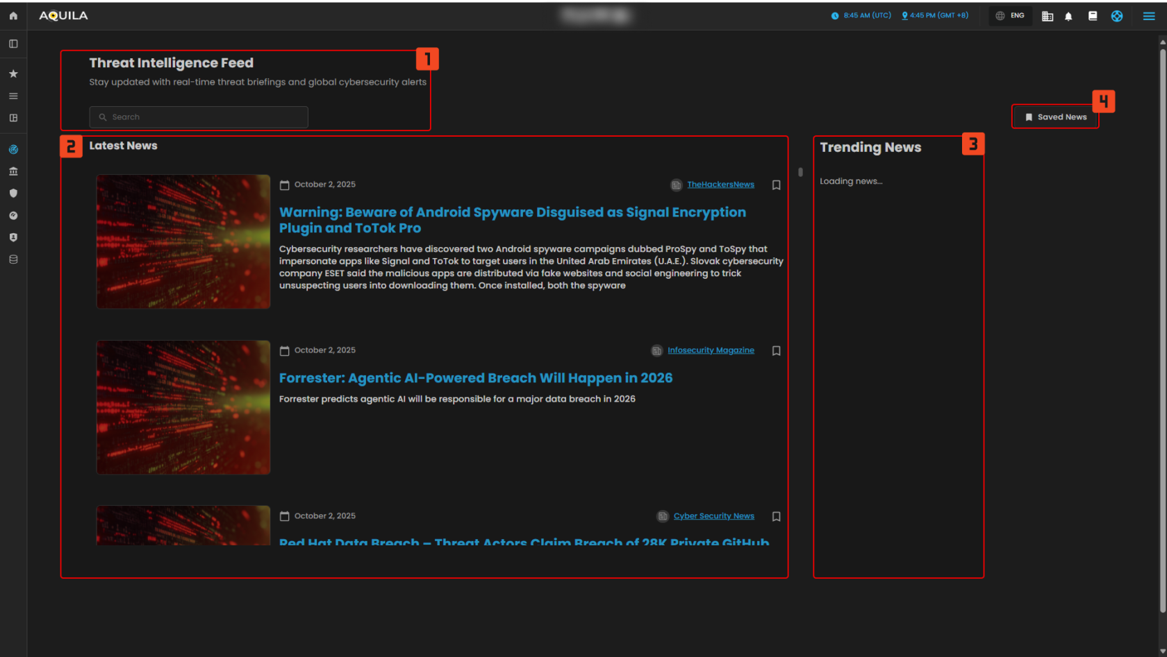1167x657 pixels.
Task: Toggle the sidebar panel layout icon
Action: [x=13, y=44]
